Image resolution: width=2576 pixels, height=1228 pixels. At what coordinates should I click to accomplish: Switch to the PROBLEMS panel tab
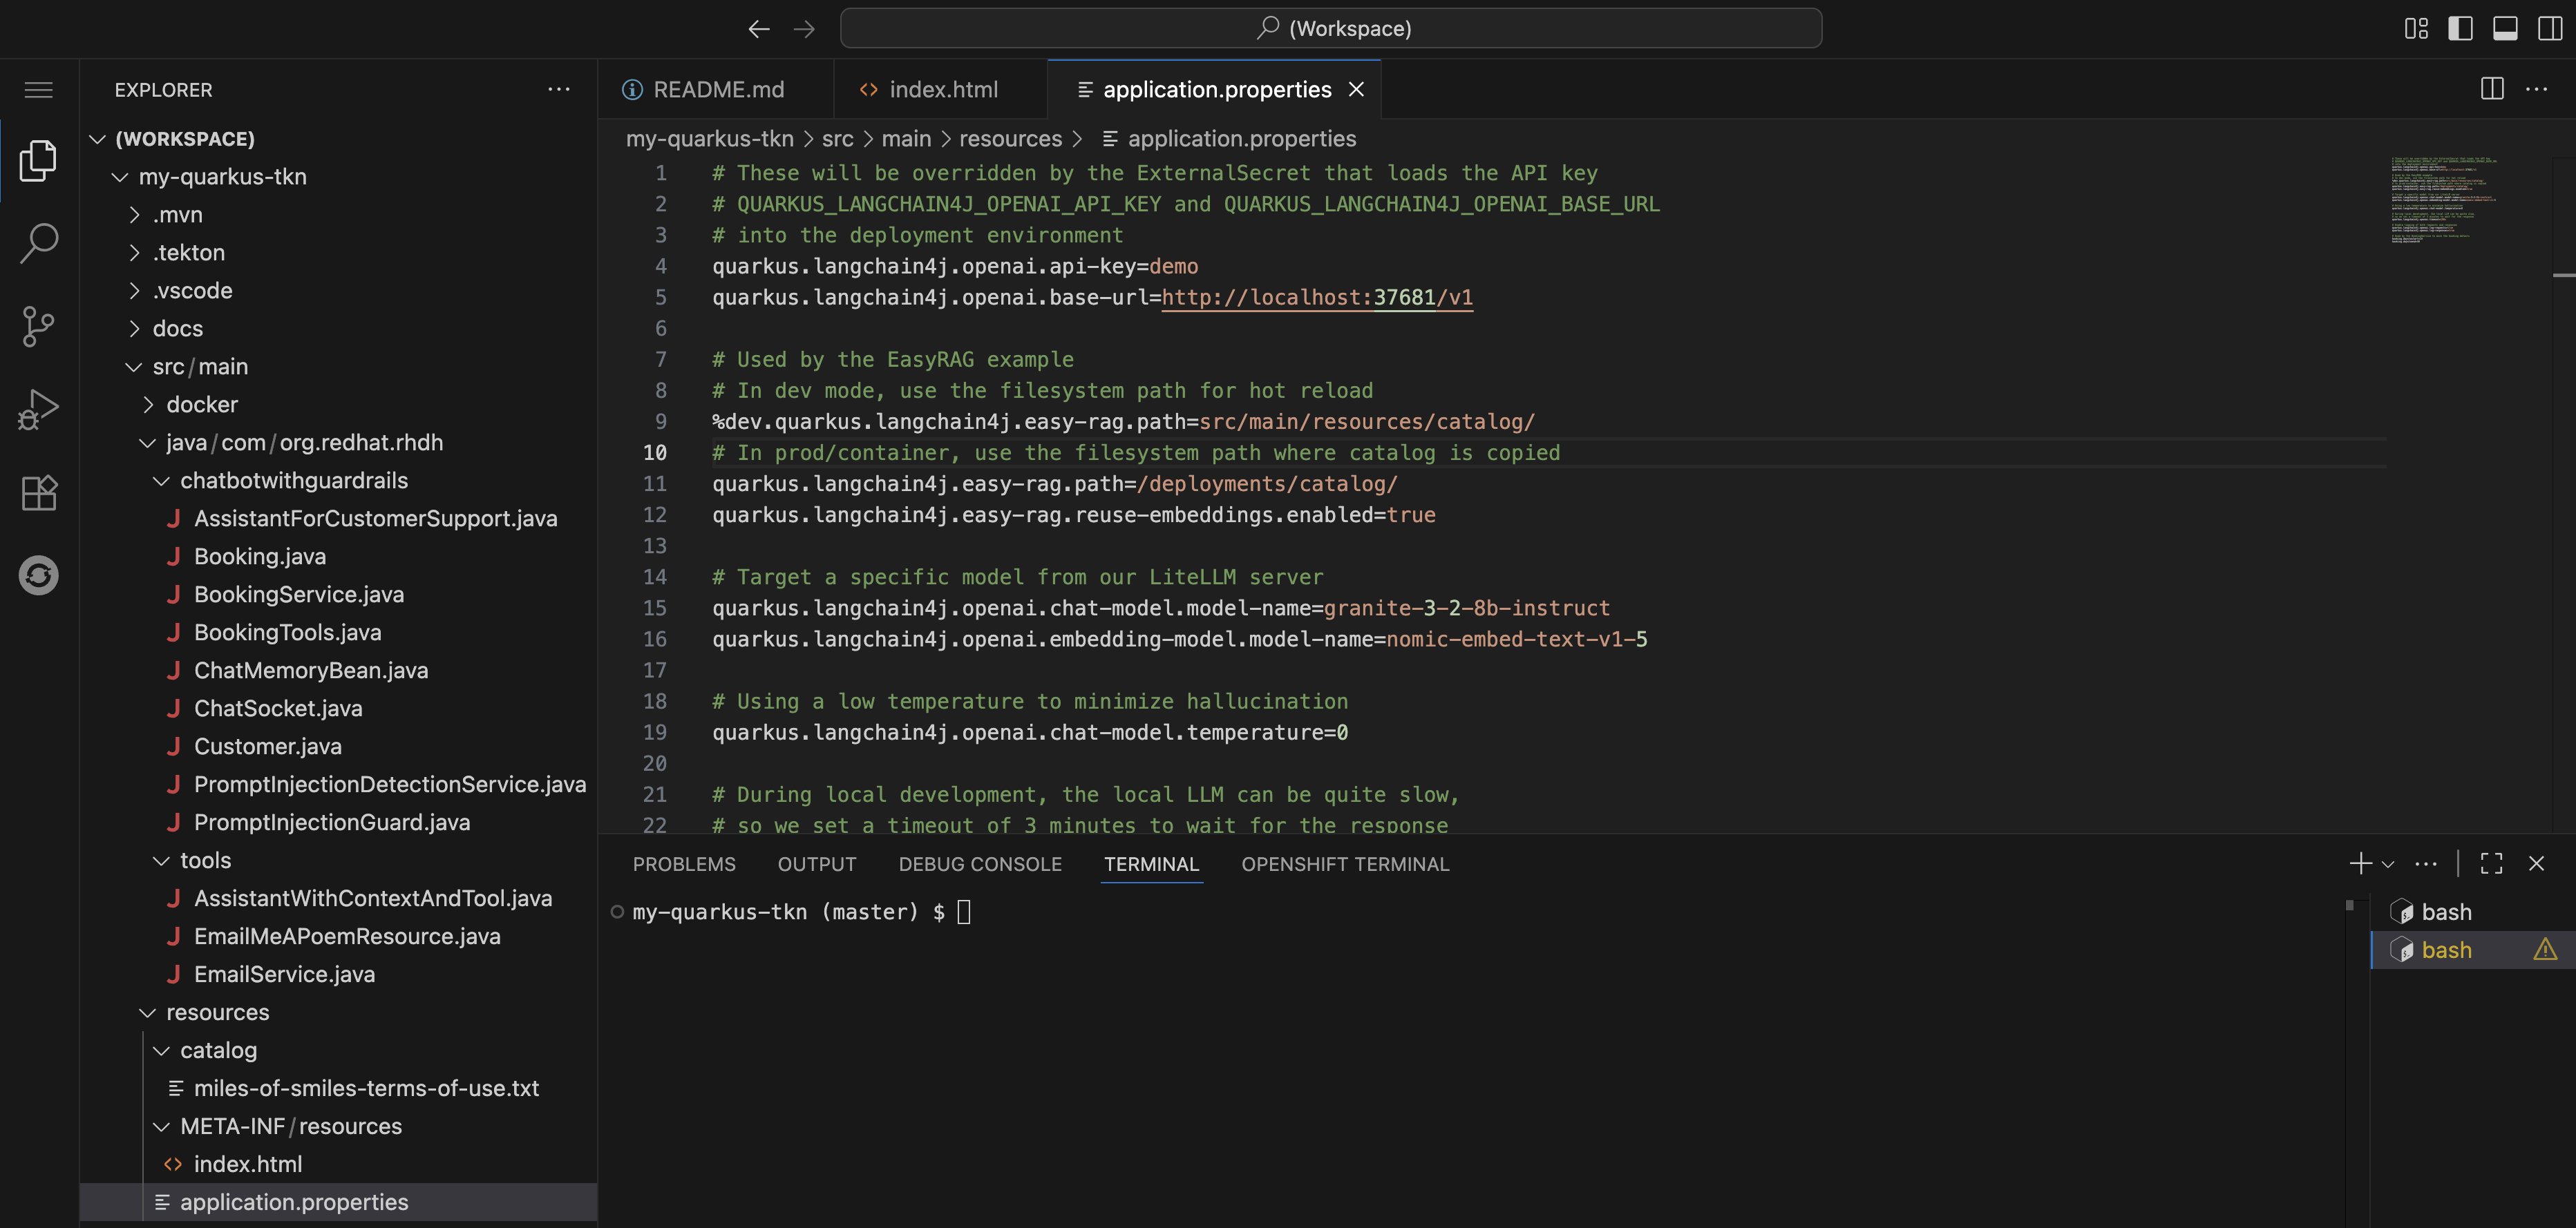tap(683, 864)
